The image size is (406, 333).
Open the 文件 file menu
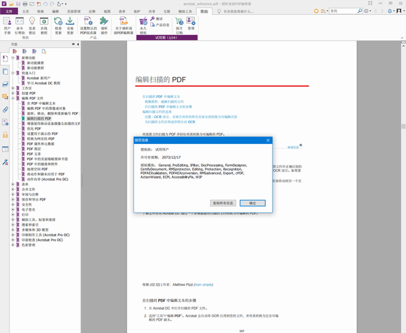(9, 11)
